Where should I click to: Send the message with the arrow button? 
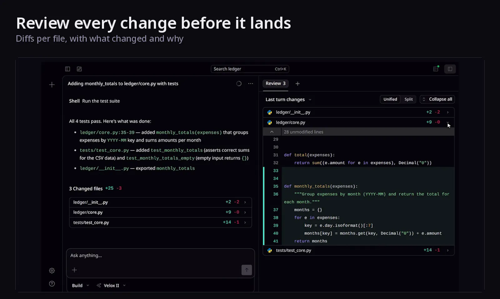click(x=247, y=270)
